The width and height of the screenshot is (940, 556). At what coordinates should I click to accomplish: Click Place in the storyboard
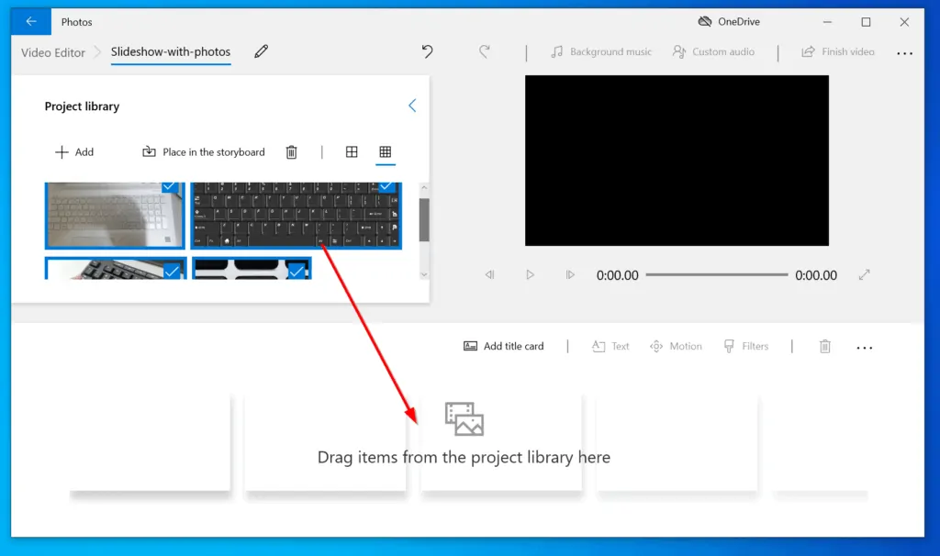pyautogui.click(x=202, y=151)
